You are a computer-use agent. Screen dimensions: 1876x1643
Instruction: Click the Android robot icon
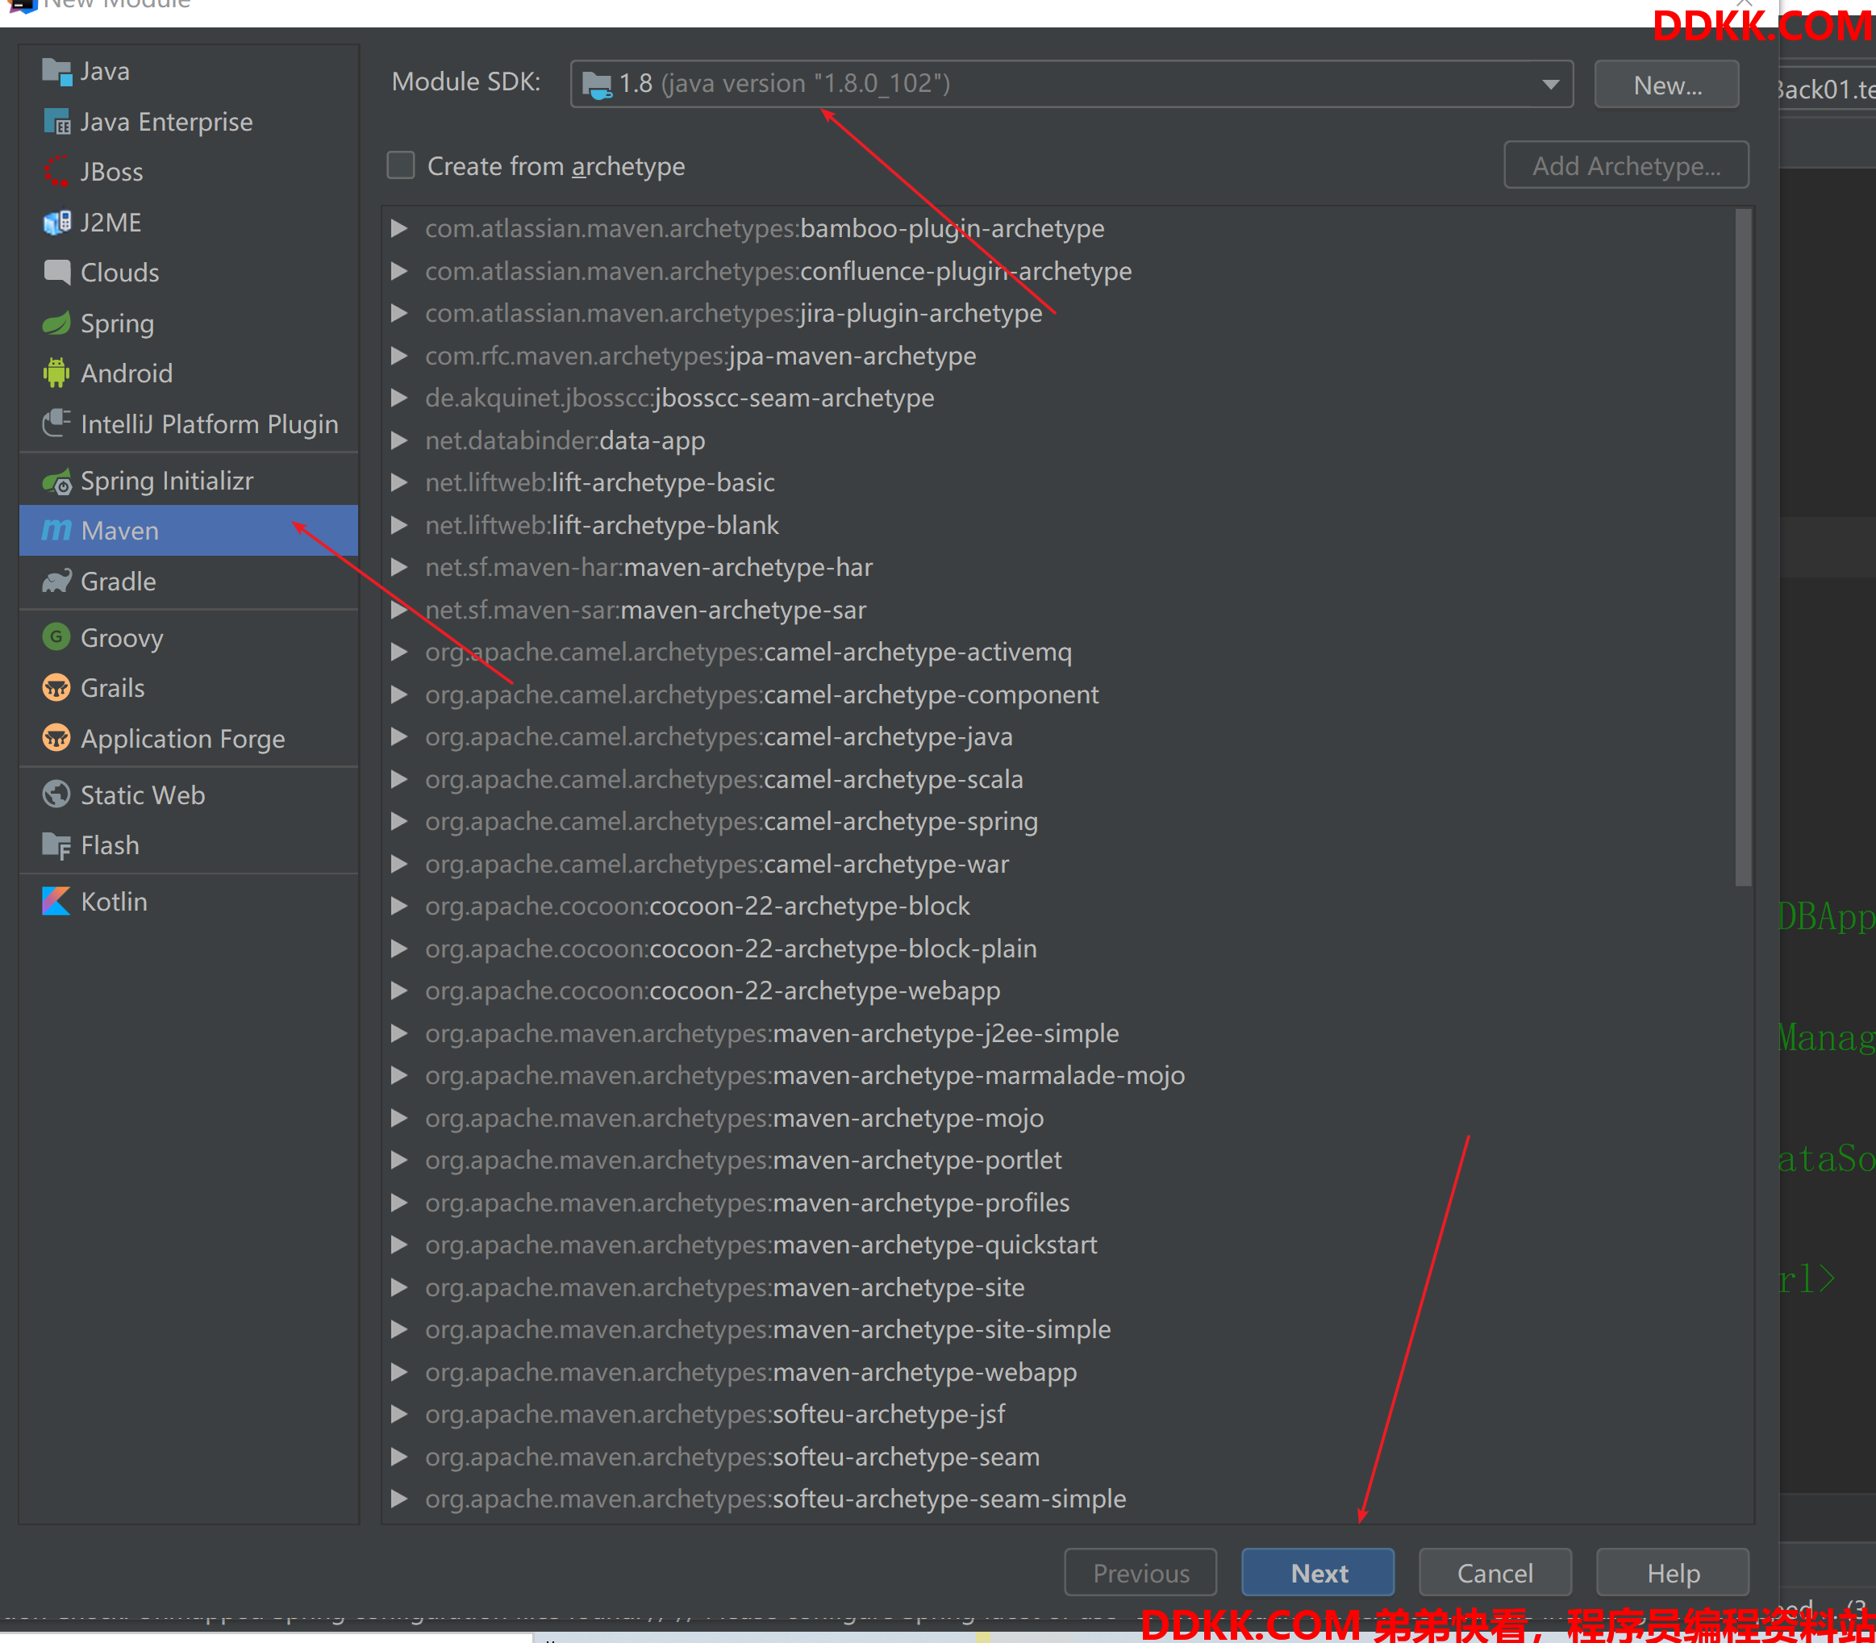[56, 373]
